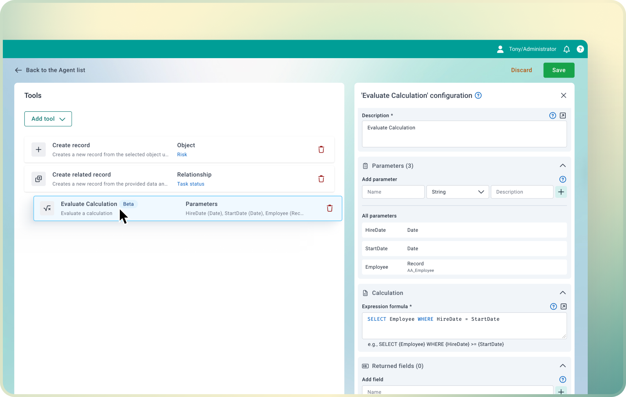The width and height of the screenshot is (626, 397).
Task: Open the String parameter type dropdown
Action: pos(457,192)
